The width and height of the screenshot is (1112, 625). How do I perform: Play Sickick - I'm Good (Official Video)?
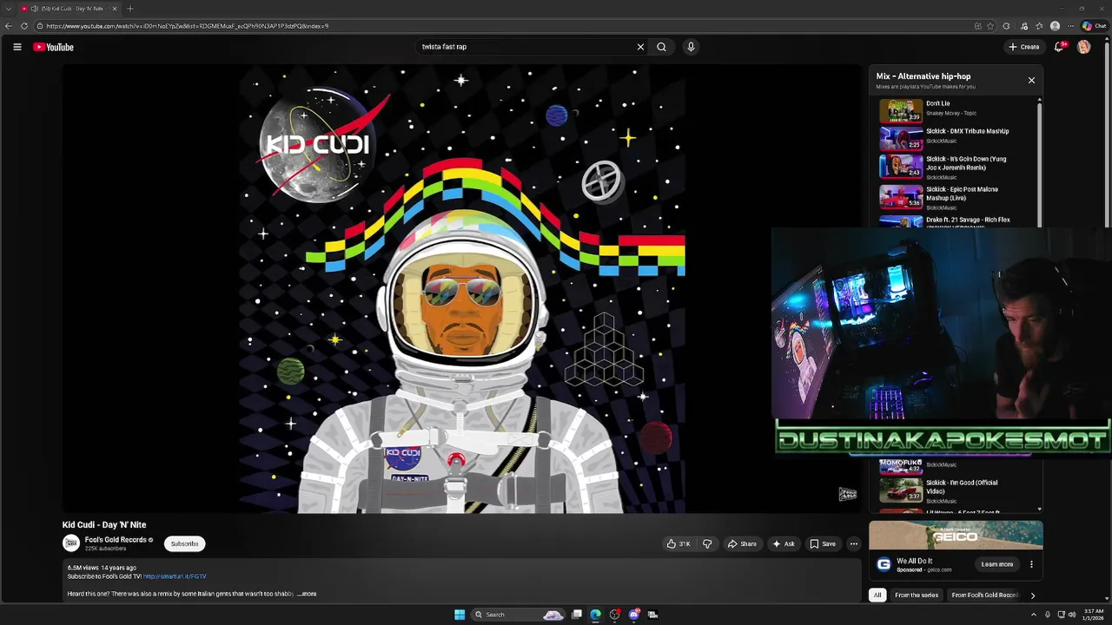point(956,490)
